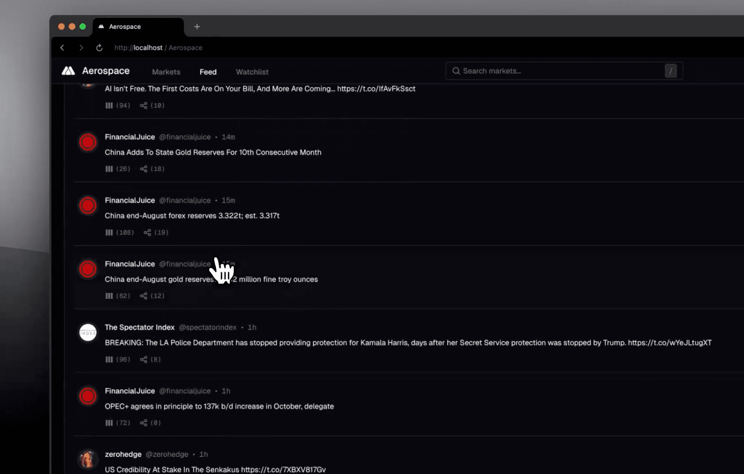The width and height of the screenshot is (744, 474).
Task: Open The Spectator Index avatar
Action: pos(88,332)
